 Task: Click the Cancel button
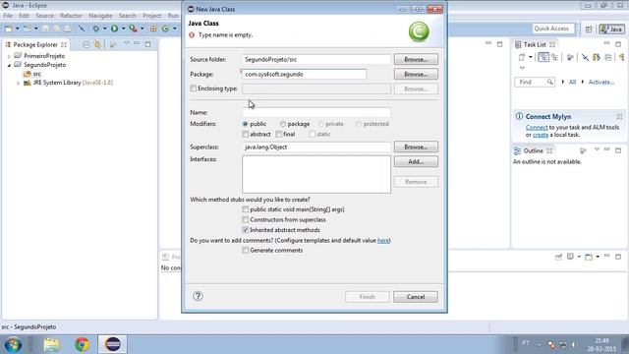coord(416,297)
